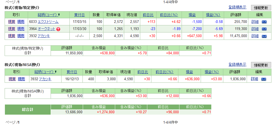Select 評価額 value 11,475,000 in アカツキ row

238,36
